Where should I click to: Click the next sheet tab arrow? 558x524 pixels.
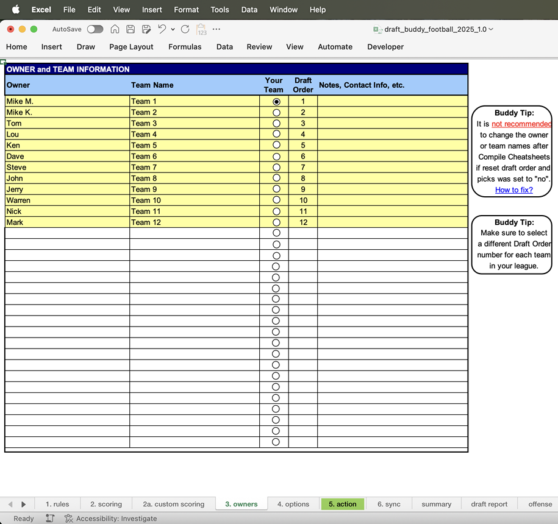click(x=24, y=504)
